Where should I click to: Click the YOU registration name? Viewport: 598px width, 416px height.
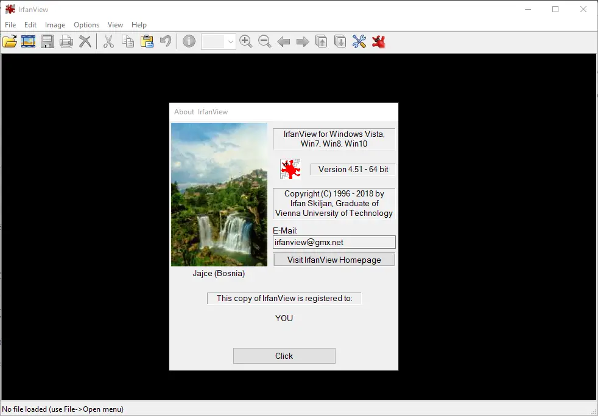coord(284,318)
